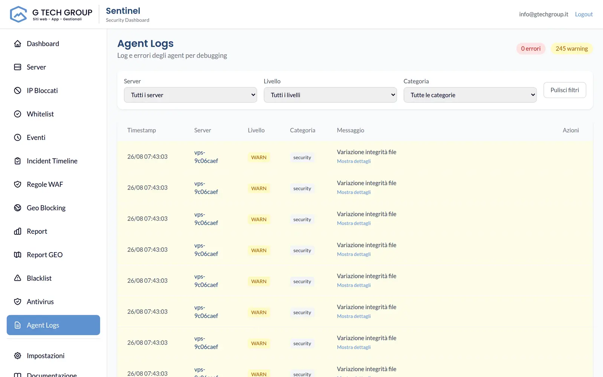Open Report GEO page
Viewport: 603px width, 377px height.
54,255
